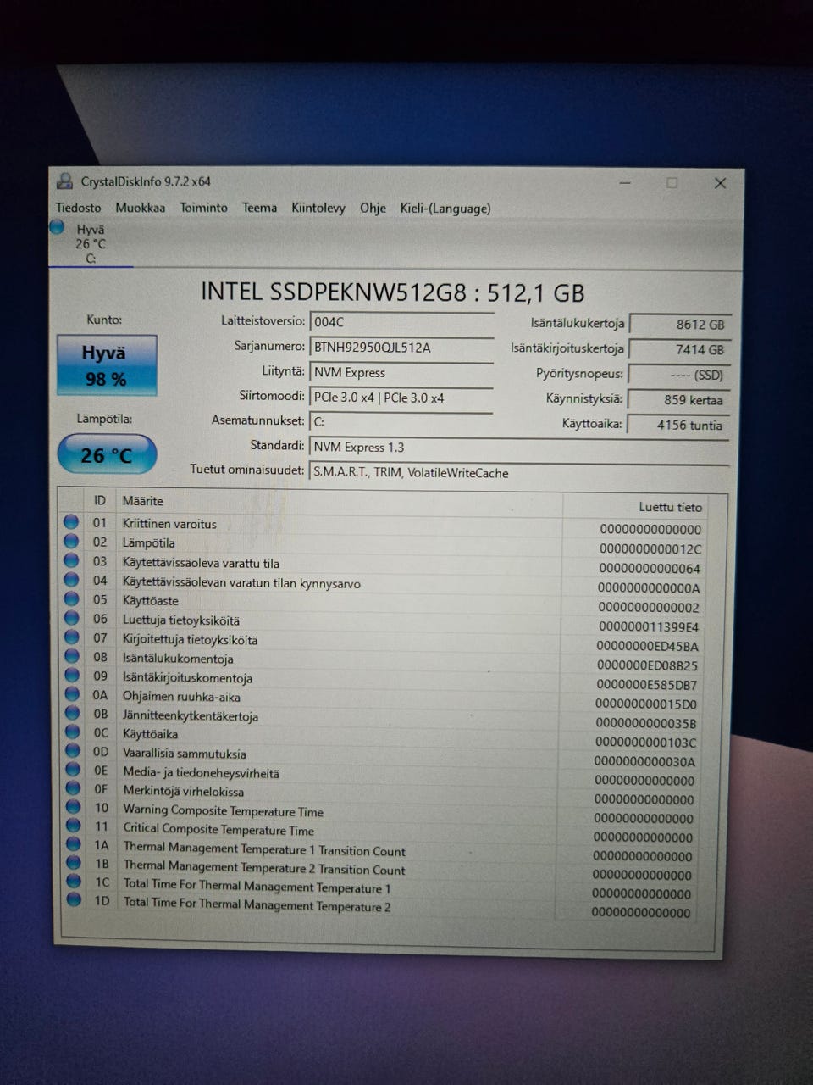Open the Tiedosto menu
The image size is (813, 1085).
pos(78,208)
